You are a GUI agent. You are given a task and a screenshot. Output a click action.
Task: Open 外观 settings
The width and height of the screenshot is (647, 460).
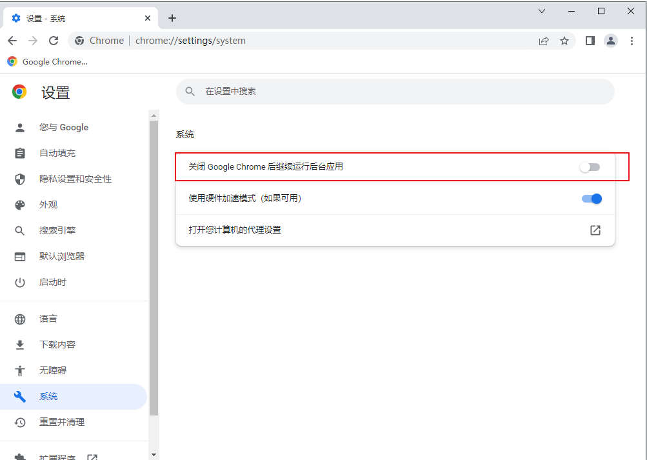[74, 205]
